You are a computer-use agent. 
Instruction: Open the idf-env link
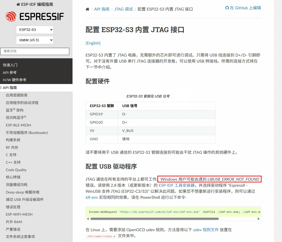tap(92, 197)
